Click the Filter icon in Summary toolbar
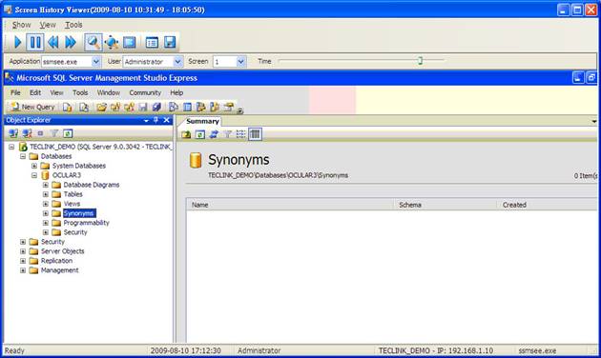Image resolution: width=601 pixels, height=358 pixels. (x=228, y=134)
